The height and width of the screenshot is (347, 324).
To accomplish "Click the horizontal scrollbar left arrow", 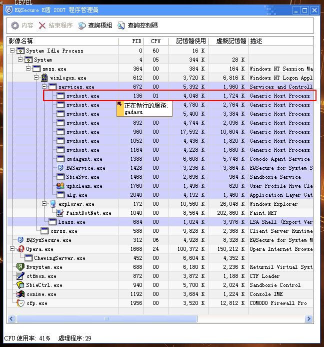I will tap(11, 318).
